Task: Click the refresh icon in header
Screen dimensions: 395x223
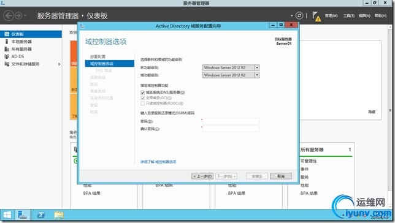Action: (x=299, y=15)
